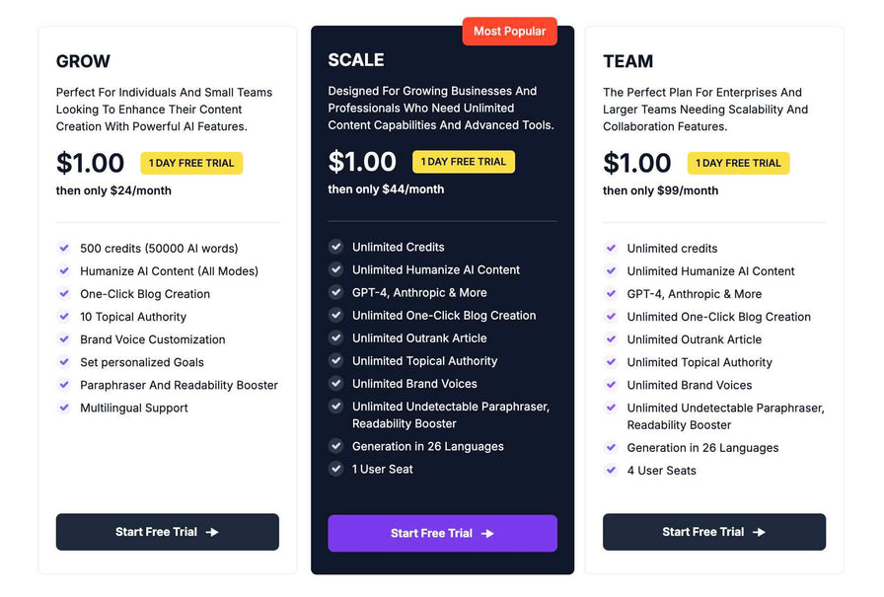The width and height of the screenshot is (884, 597).
Task: Click the checkmark beside 500 credits
Action: point(64,249)
